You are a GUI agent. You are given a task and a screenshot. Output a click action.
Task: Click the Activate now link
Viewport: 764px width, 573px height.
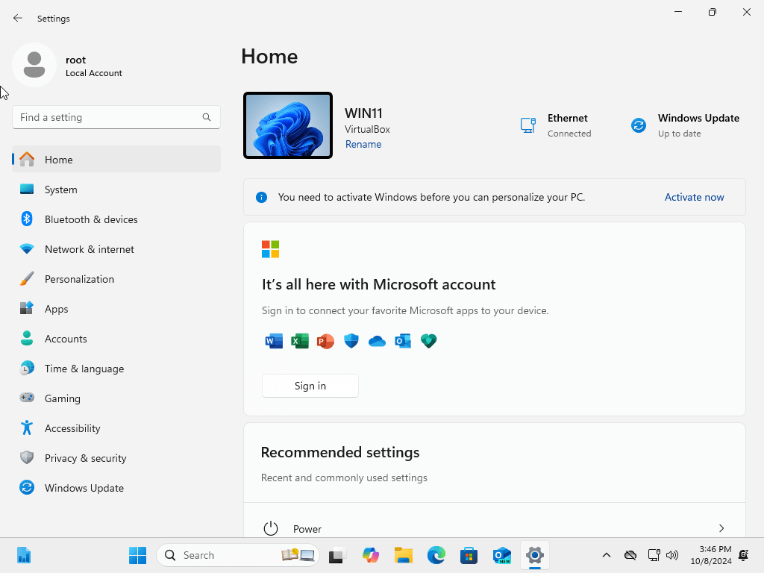pos(694,197)
